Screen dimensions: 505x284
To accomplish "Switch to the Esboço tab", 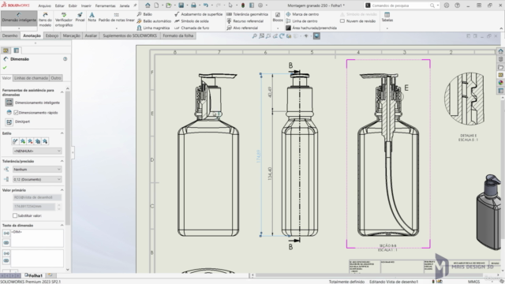I will [x=52, y=35].
